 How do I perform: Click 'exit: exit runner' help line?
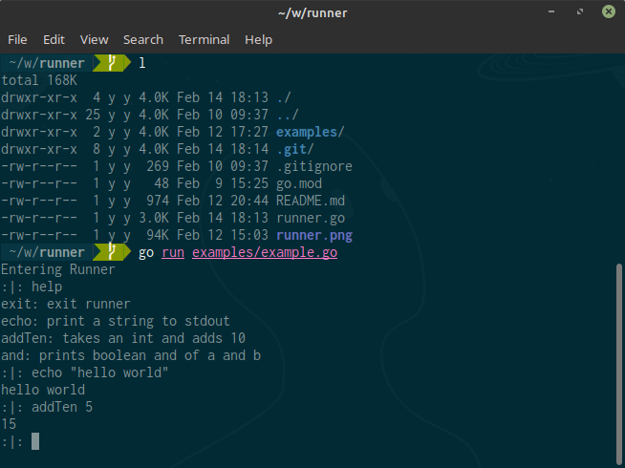(x=66, y=304)
